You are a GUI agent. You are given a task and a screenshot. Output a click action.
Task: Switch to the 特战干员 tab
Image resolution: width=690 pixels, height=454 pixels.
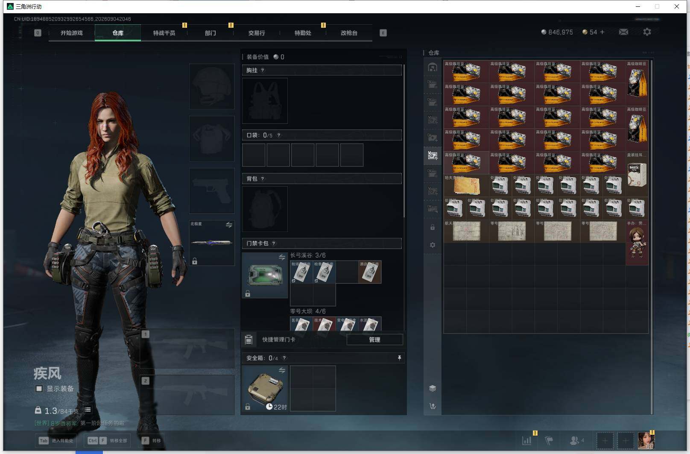point(164,33)
